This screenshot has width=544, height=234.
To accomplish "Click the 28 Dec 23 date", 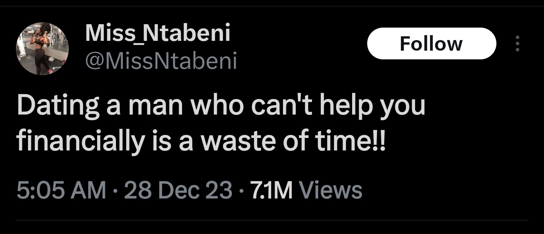I will pyautogui.click(x=178, y=190).
